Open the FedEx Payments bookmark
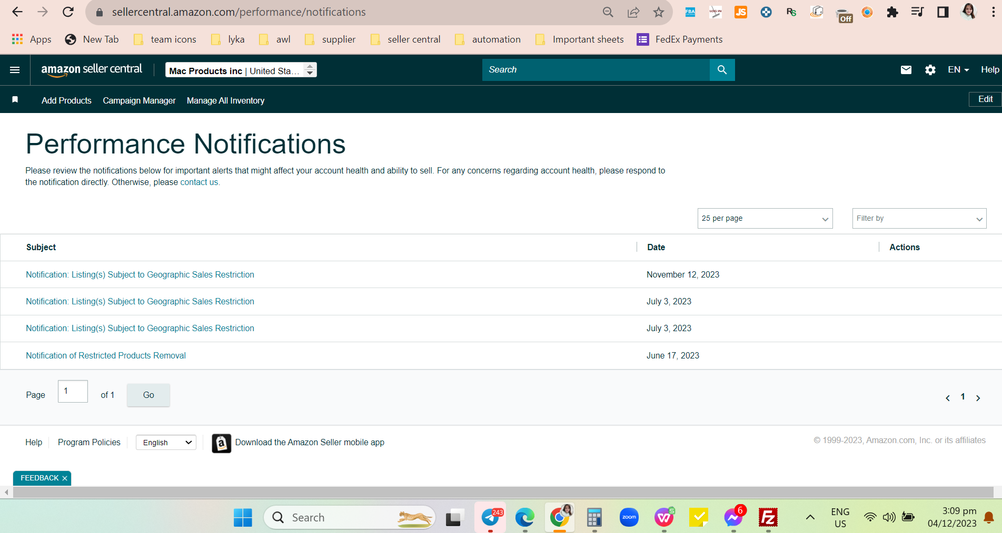The height and width of the screenshot is (533, 1002). 680,39
